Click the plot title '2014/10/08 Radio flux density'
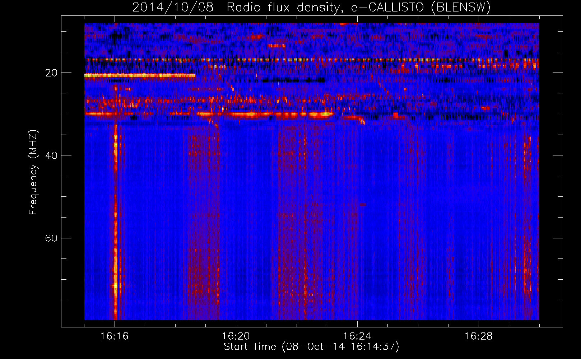This screenshot has height=359, width=581. point(311,7)
